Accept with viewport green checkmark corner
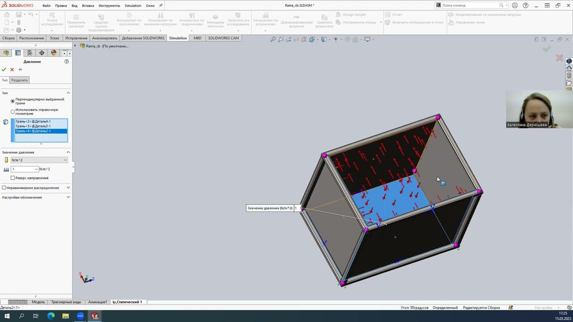The image size is (573, 322). click(x=547, y=49)
